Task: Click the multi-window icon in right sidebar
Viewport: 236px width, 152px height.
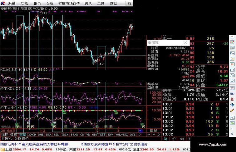Action: (232, 48)
